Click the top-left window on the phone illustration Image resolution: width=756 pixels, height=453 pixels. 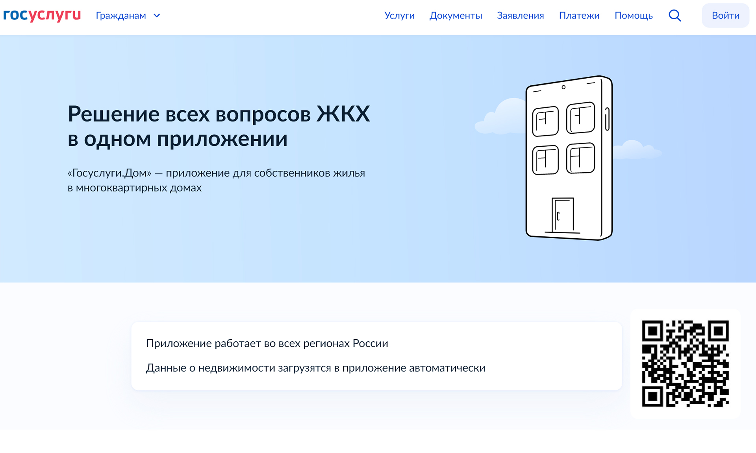pyautogui.click(x=545, y=121)
